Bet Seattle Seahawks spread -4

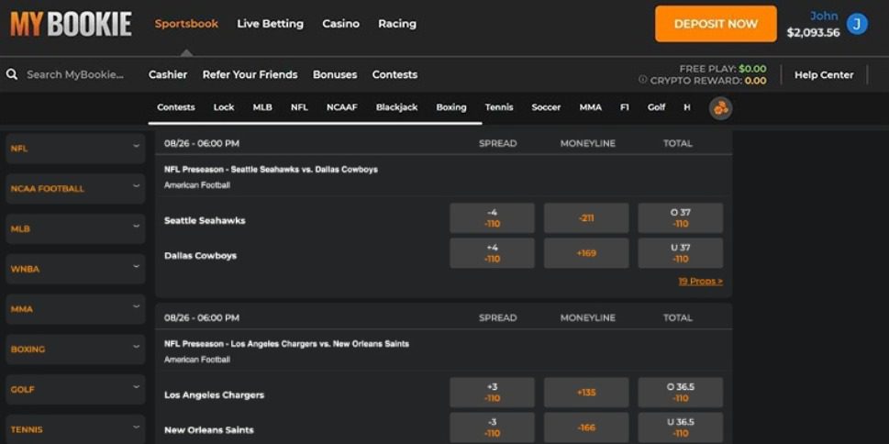coord(492,218)
